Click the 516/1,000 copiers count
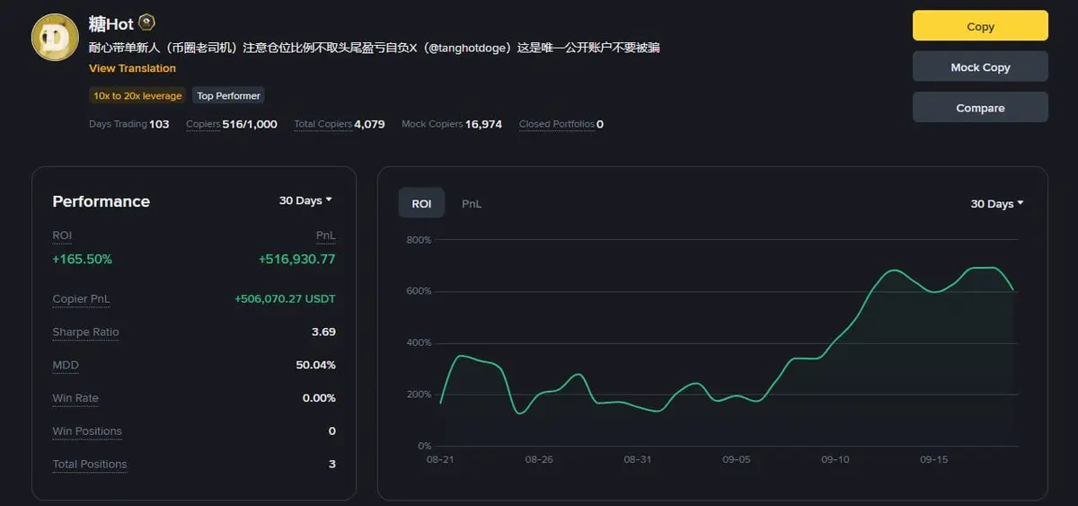The height and width of the screenshot is (506, 1078). [x=250, y=124]
